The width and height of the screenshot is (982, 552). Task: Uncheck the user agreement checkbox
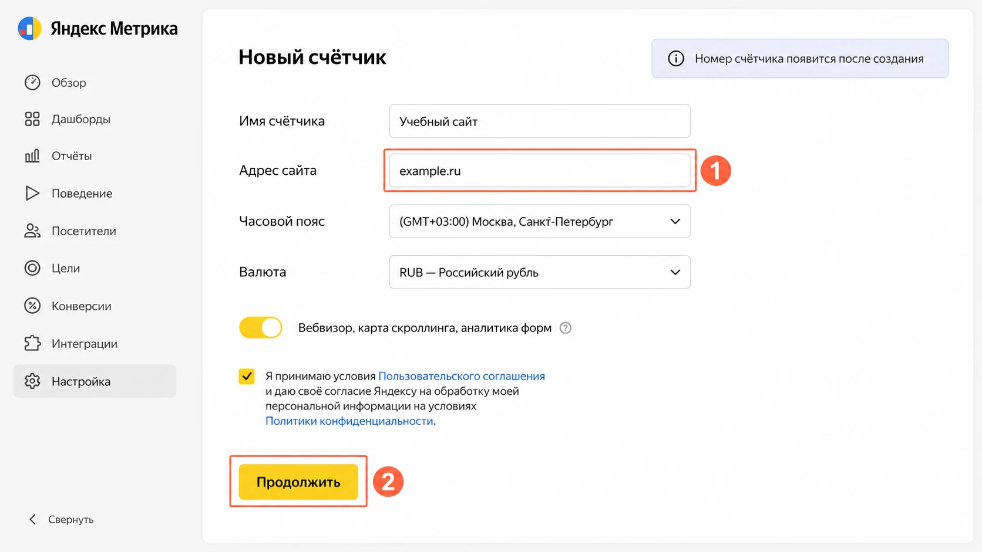(247, 376)
